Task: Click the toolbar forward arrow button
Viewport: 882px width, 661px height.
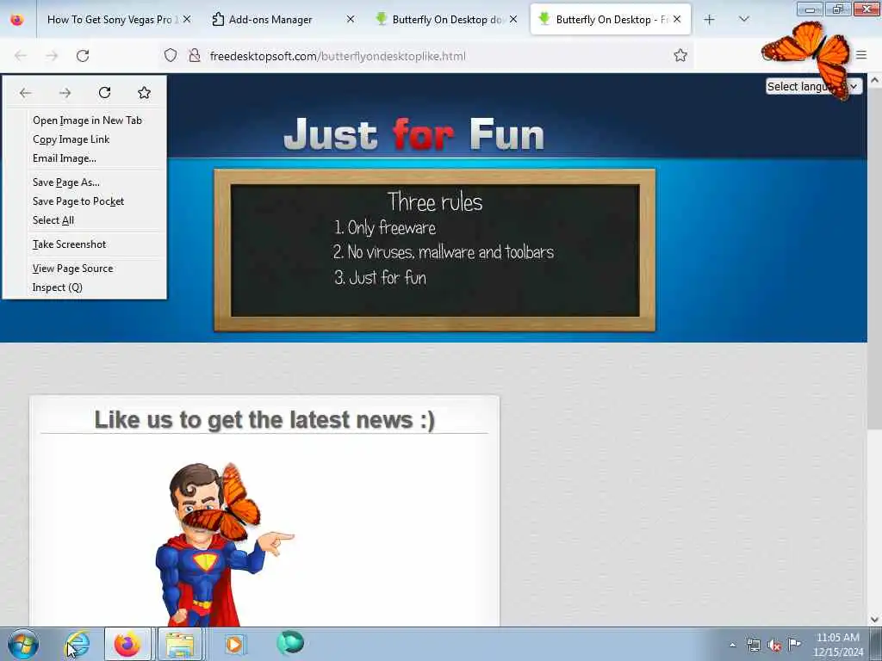Action: pos(52,56)
